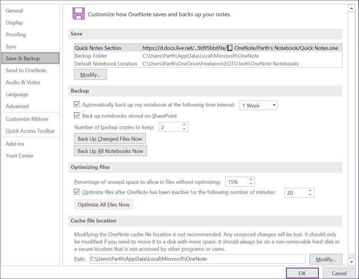Click Back Up All Notebooks Now
The width and height of the screenshot is (359, 279).
(x=110, y=151)
